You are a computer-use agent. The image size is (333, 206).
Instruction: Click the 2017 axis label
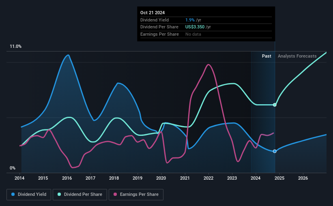tap(90, 178)
